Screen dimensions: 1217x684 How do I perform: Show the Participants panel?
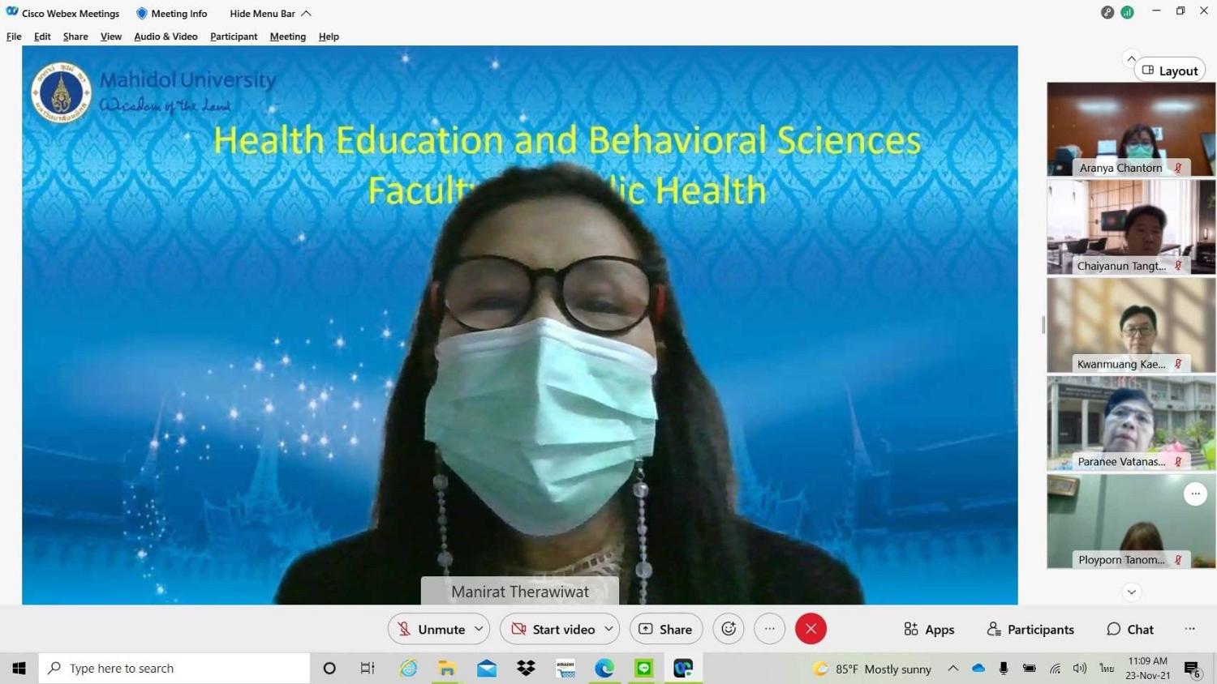1030,629
